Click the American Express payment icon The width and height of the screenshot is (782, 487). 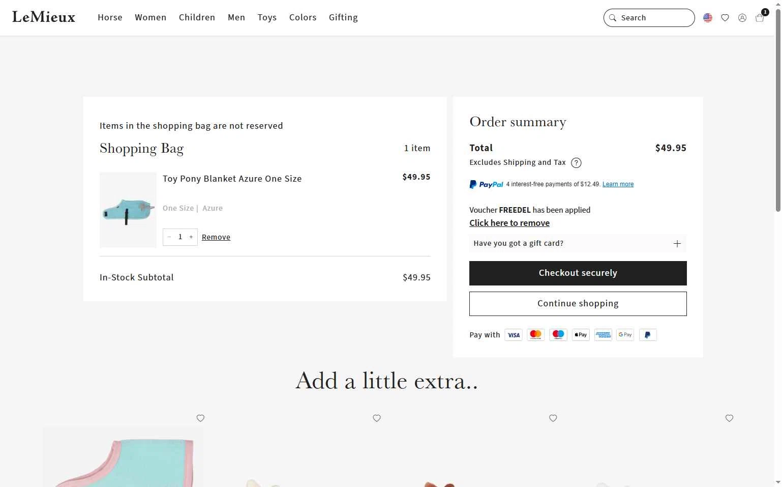(x=603, y=335)
